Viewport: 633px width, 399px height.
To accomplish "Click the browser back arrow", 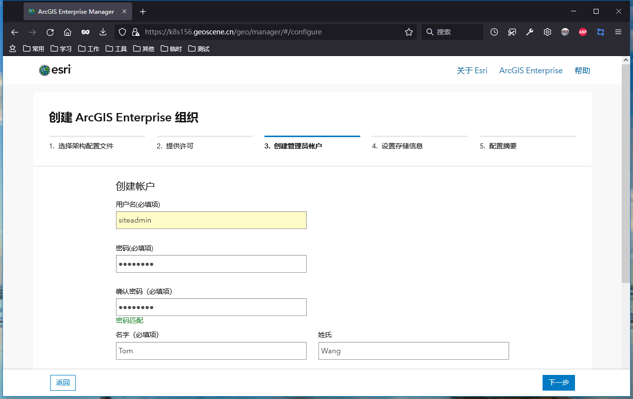I will [x=15, y=32].
